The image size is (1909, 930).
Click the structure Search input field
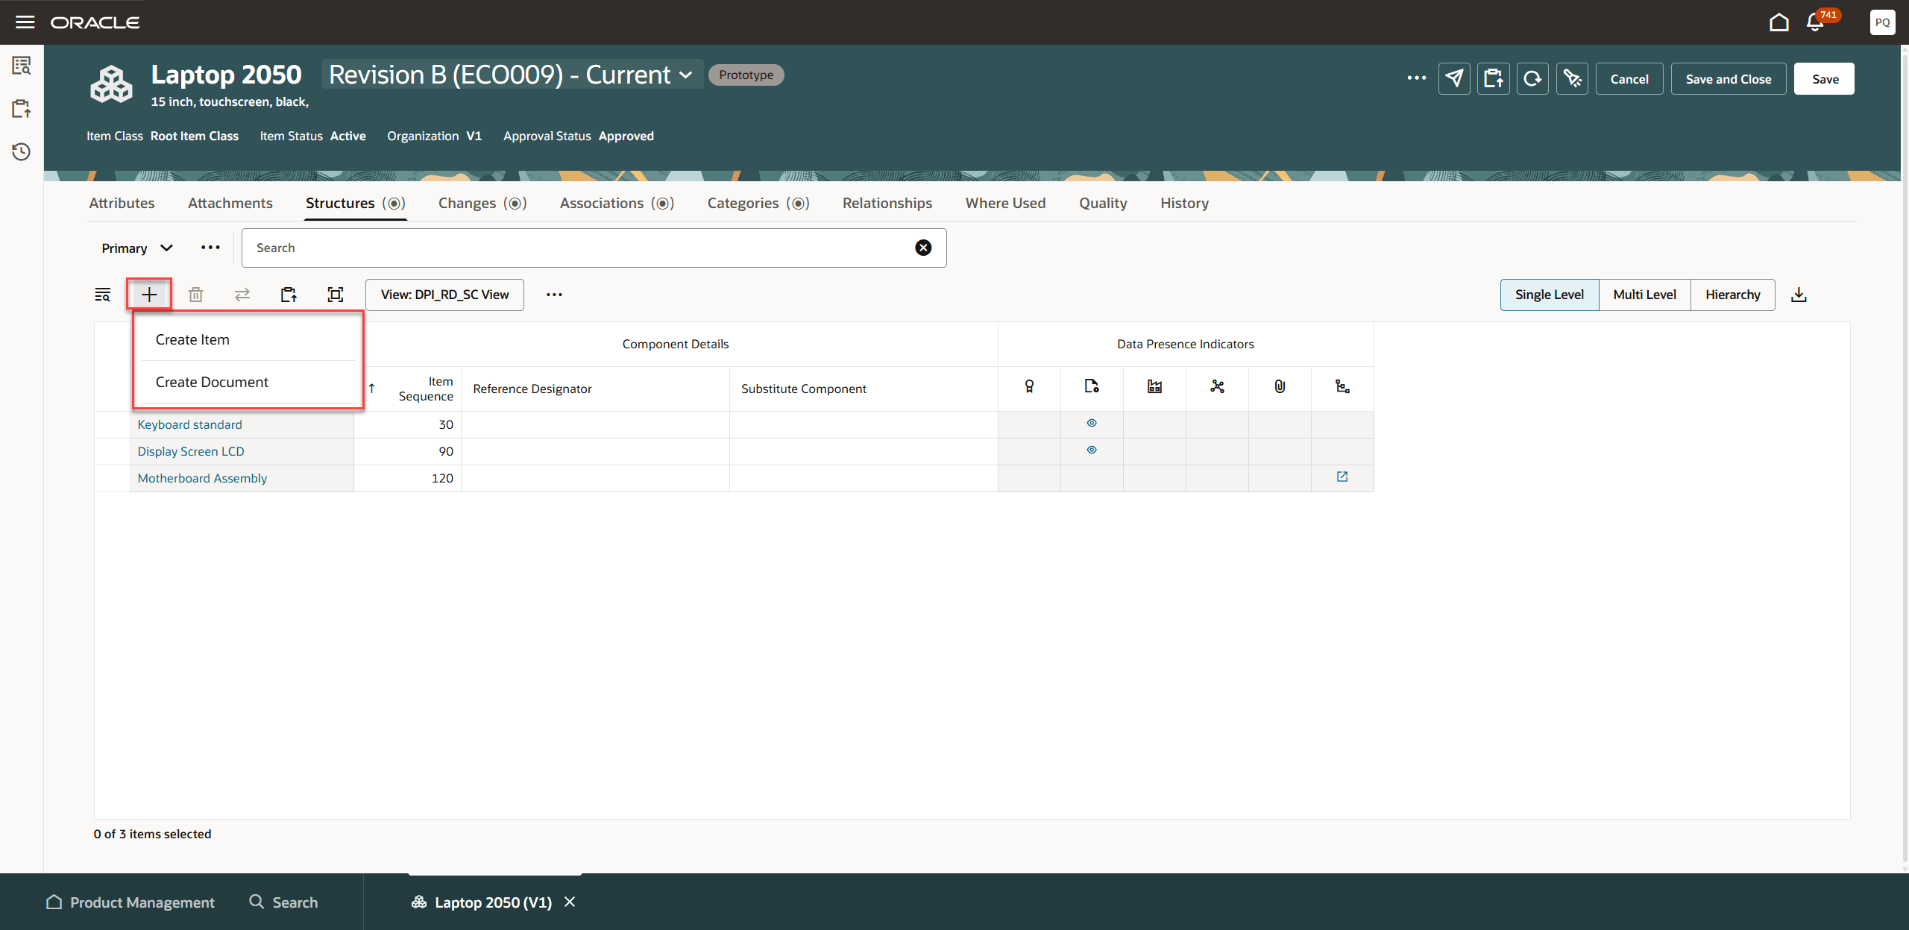(582, 248)
